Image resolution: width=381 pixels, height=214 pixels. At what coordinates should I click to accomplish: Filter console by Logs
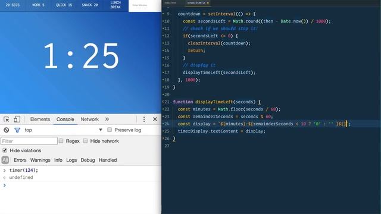point(71,160)
